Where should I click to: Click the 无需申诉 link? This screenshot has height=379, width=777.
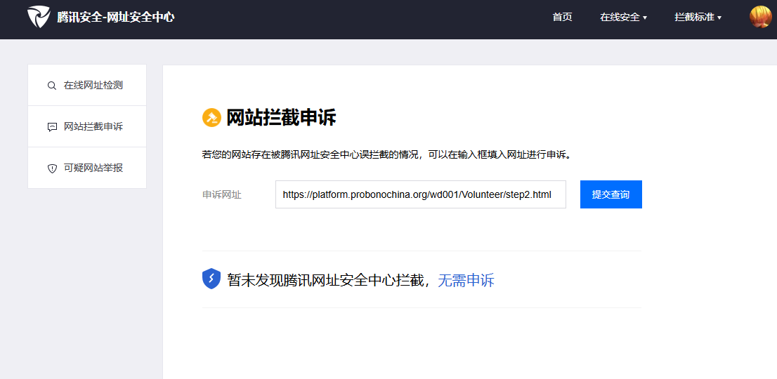(x=466, y=281)
